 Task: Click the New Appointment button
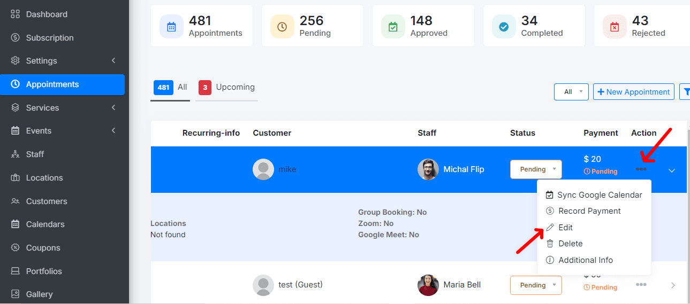[633, 92]
